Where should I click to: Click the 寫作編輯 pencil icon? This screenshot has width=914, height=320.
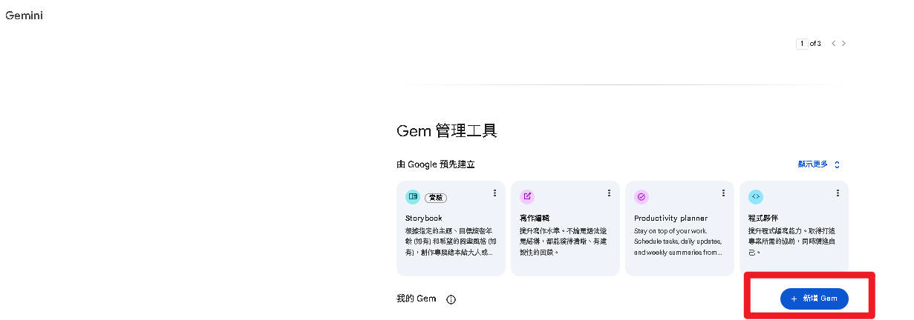[x=527, y=197]
